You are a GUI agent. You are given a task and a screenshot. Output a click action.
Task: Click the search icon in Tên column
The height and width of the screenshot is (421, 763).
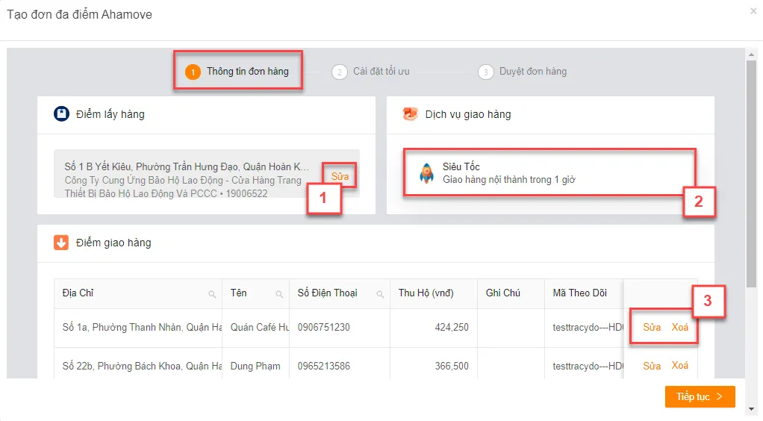[x=279, y=294]
